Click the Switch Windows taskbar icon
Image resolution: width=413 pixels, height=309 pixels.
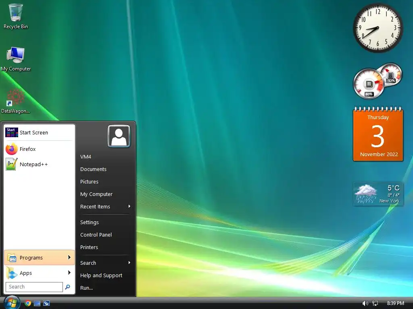point(46,303)
